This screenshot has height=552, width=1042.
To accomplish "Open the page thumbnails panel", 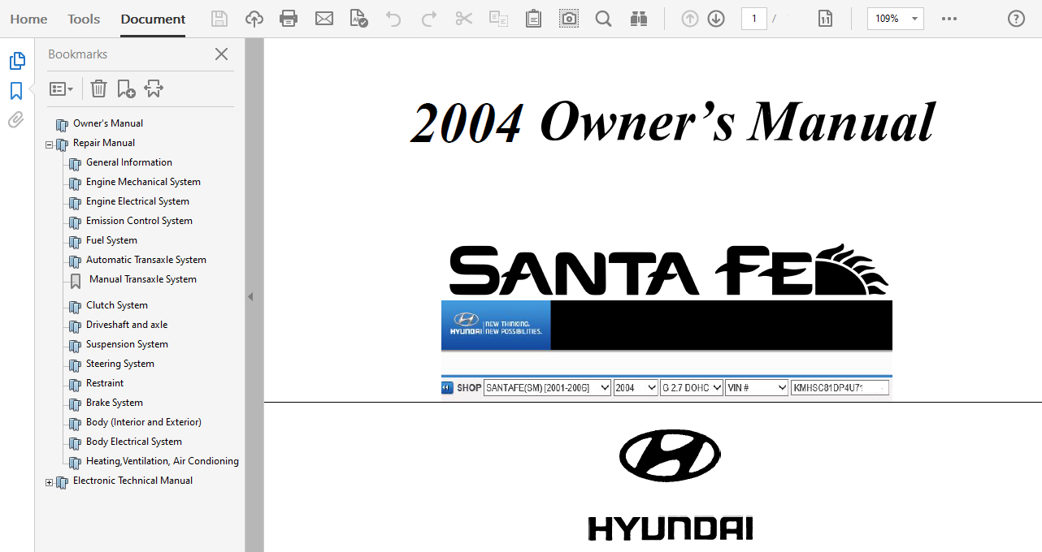I will pyautogui.click(x=16, y=61).
